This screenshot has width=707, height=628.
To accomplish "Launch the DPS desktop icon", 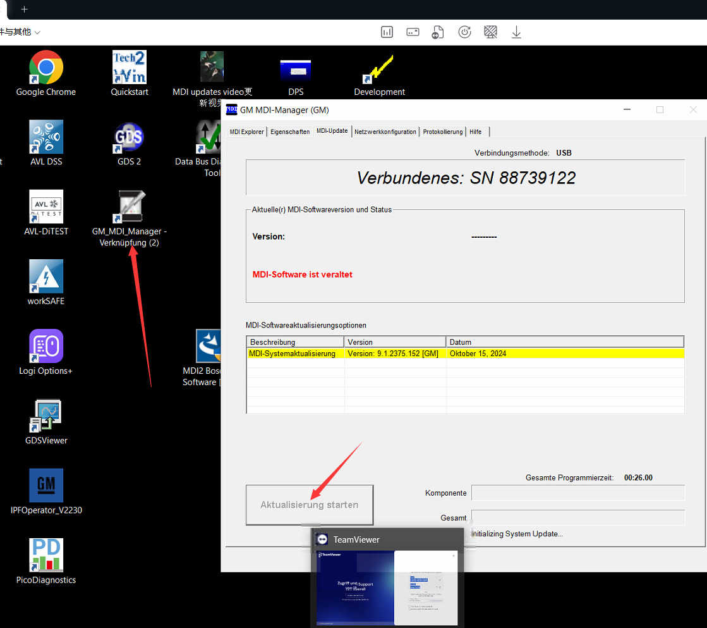I will [295, 68].
